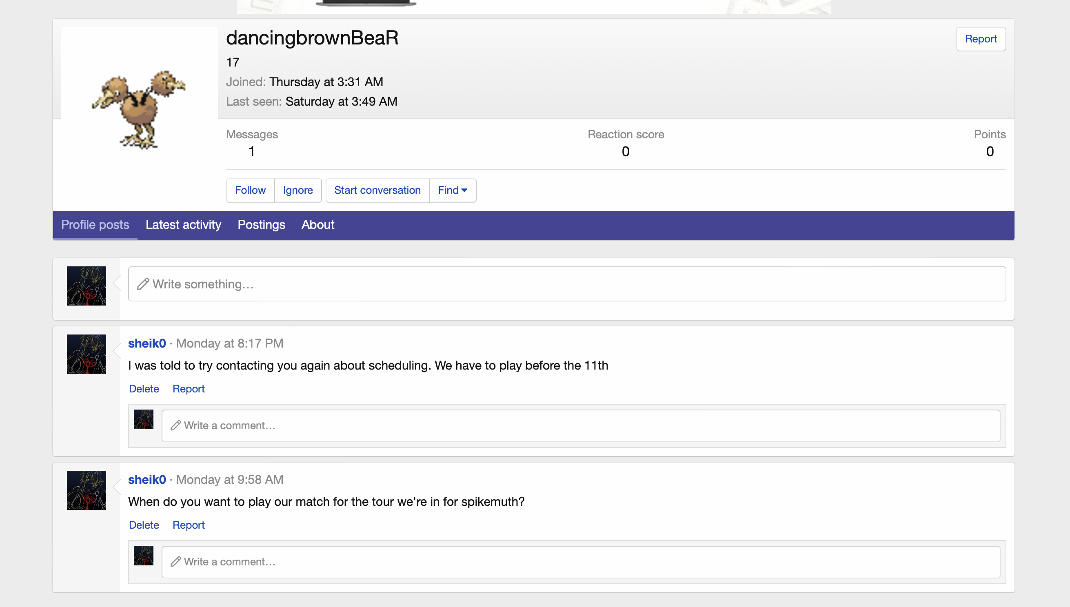Image resolution: width=1070 pixels, height=607 pixels.
Task: Click the Reaction score value 0
Action: [x=626, y=151]
